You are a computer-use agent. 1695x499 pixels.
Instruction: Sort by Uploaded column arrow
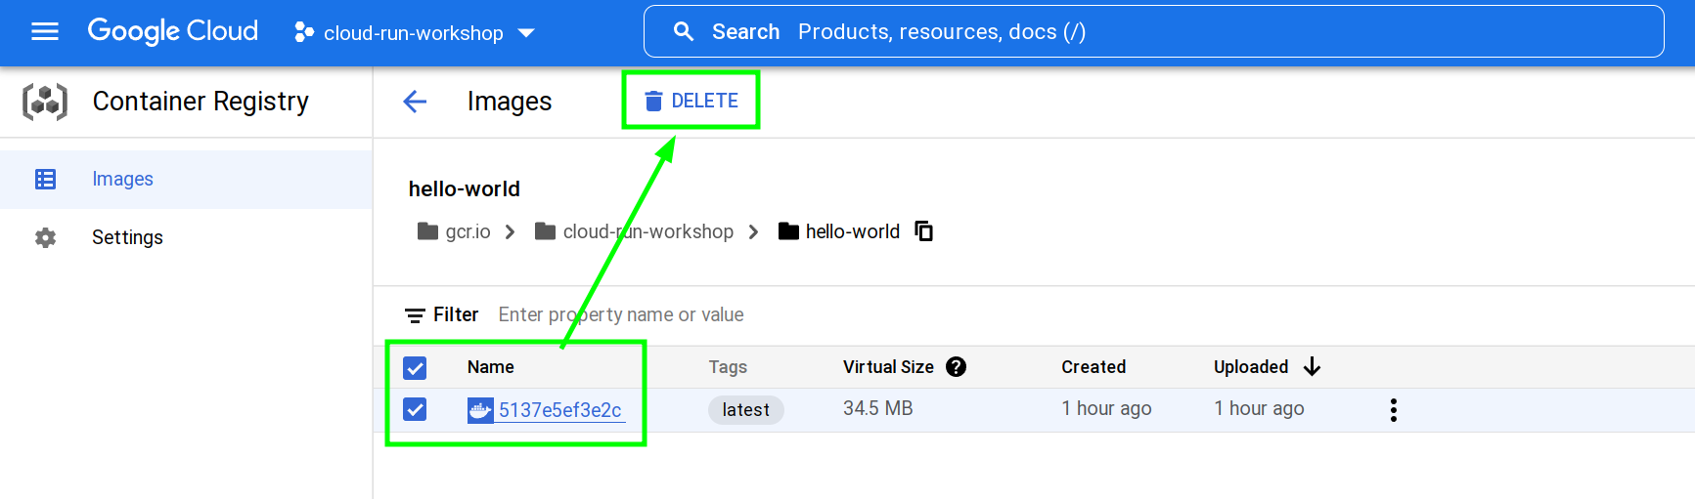1312,367
